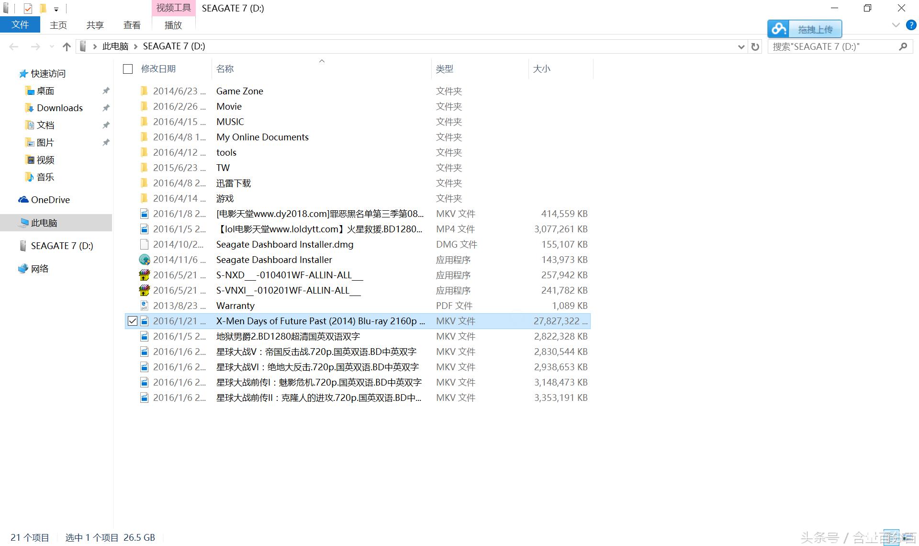Sort by 名称 column header
Image resolution: width=919 pixels, height=546 pixels.
[x=225, y=69]
